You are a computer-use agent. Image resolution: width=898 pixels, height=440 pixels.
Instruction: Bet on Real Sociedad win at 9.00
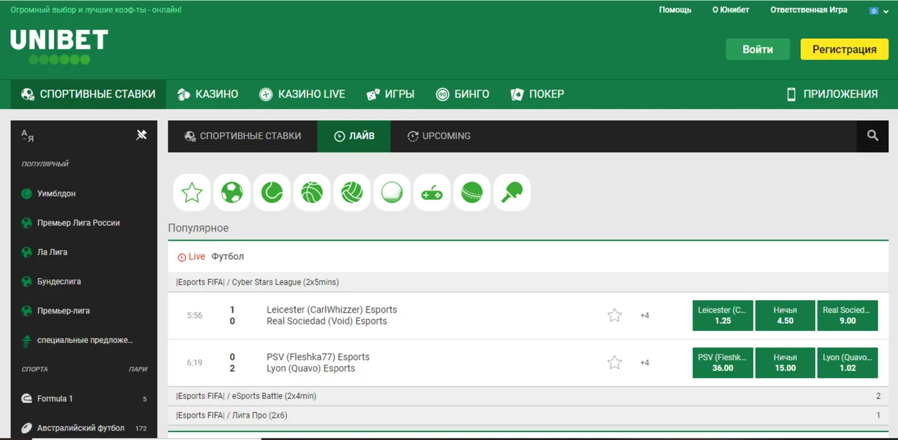click(x=847, y=315)
